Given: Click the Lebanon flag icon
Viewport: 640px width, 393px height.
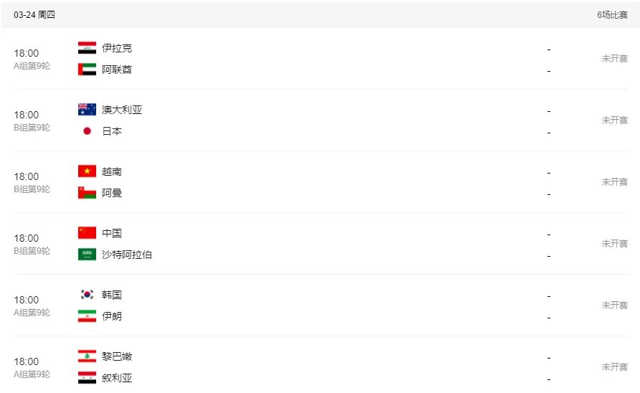Looking at the screenshot, I should 87,356.
